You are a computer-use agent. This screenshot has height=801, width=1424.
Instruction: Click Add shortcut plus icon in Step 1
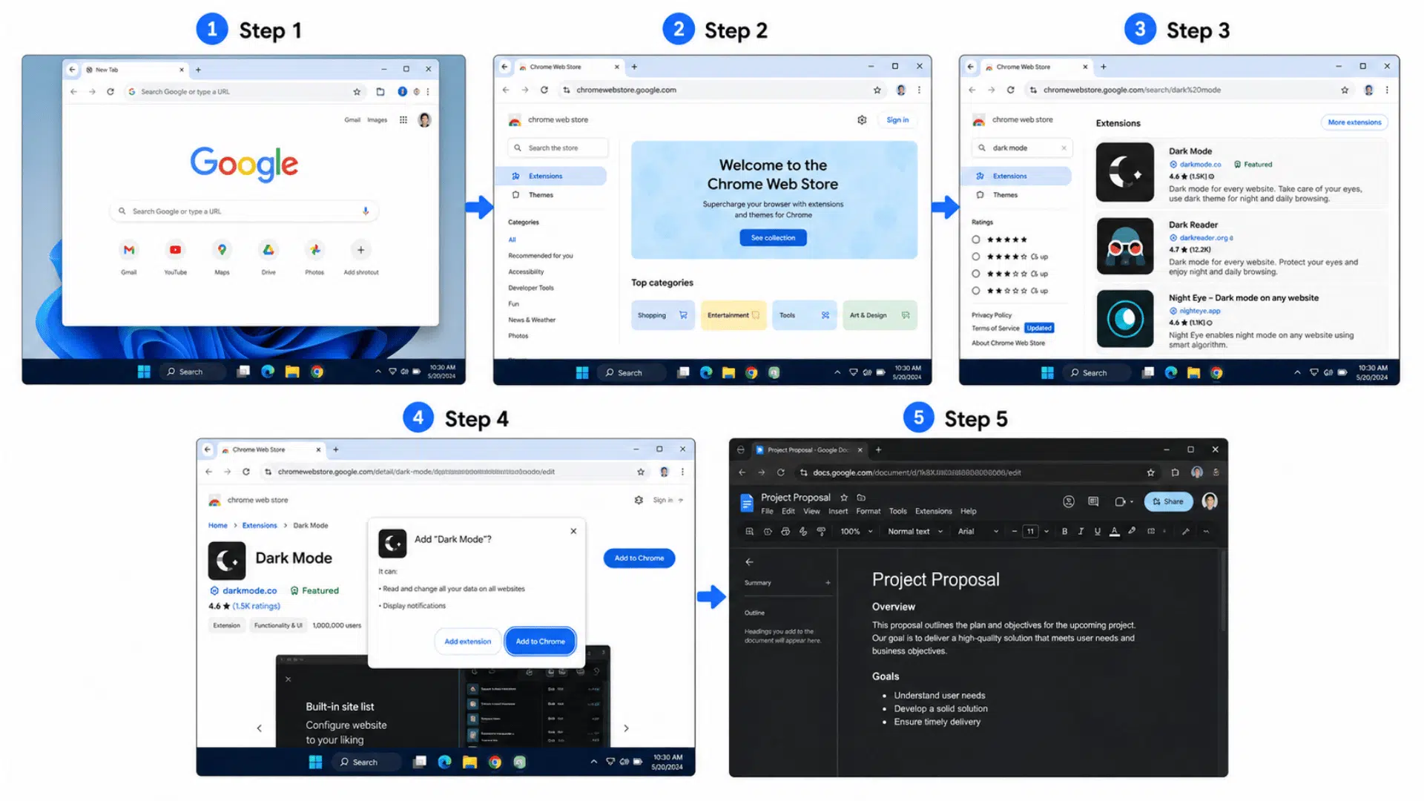pos(361,251)
